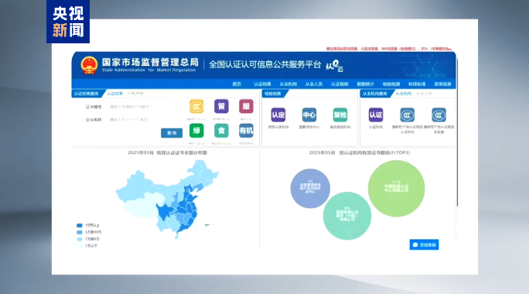The image size is (529, 294).
Task: Select the blue 中心 quality inspection center icon
Action: pos(309,115)
